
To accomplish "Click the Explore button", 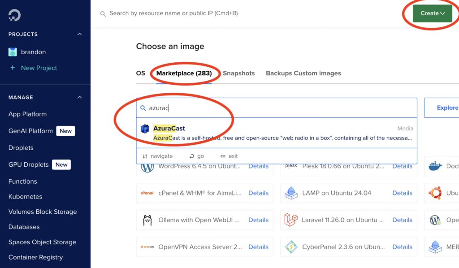I will (x=442, y=108).
